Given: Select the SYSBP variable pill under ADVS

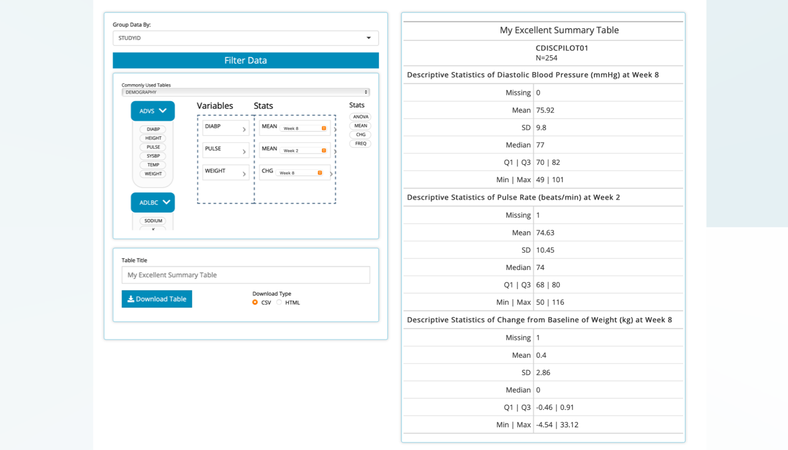Looking at the screenshot, I should [153, 156].
